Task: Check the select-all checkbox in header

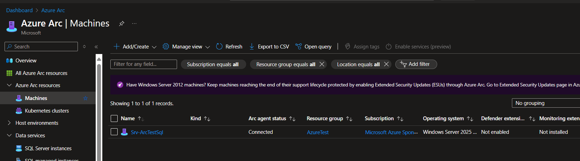Action: pyautogui.click(x=114, y=118)
